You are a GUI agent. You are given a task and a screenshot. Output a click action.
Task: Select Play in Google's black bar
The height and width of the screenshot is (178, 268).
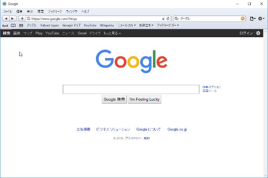pyautogui.click(x=39, y=33)
